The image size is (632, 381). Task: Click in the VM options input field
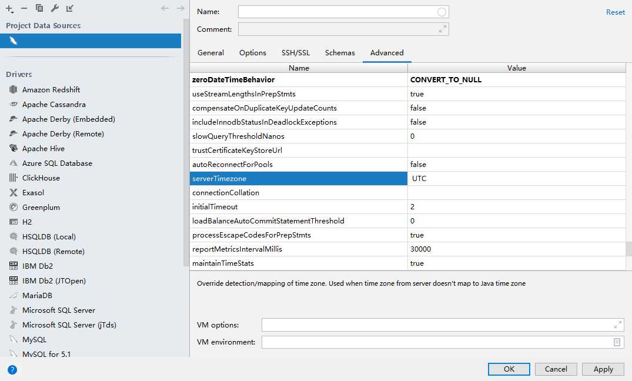(x=443, y=325)
